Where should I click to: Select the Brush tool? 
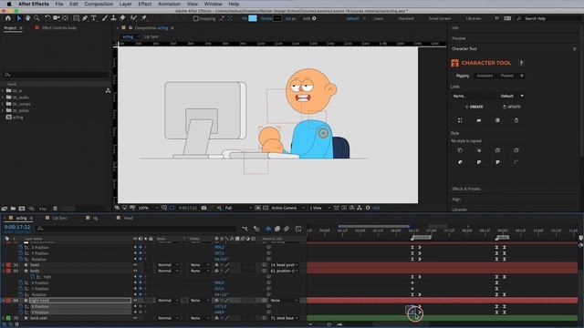click(105, 18)
